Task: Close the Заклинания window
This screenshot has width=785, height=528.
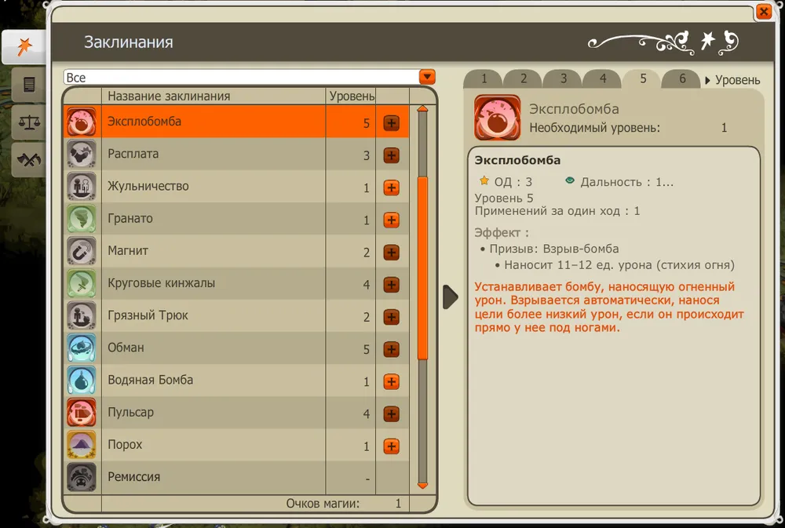Action: (764, 11)
